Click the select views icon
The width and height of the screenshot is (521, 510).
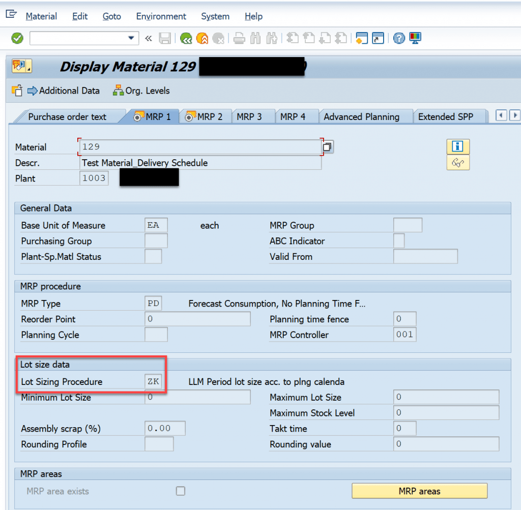17,91
